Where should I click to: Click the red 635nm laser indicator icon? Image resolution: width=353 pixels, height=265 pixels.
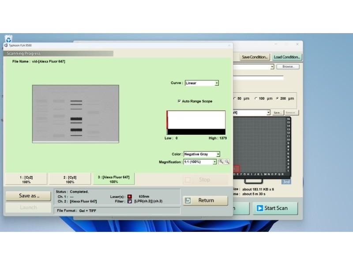[129, 197]
